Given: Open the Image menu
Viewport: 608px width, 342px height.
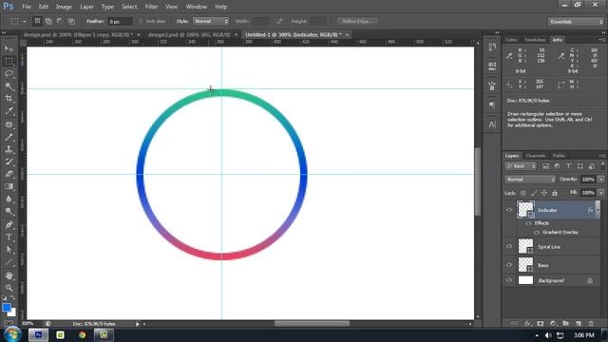Looking at the screenshot, I should point(64,7).
